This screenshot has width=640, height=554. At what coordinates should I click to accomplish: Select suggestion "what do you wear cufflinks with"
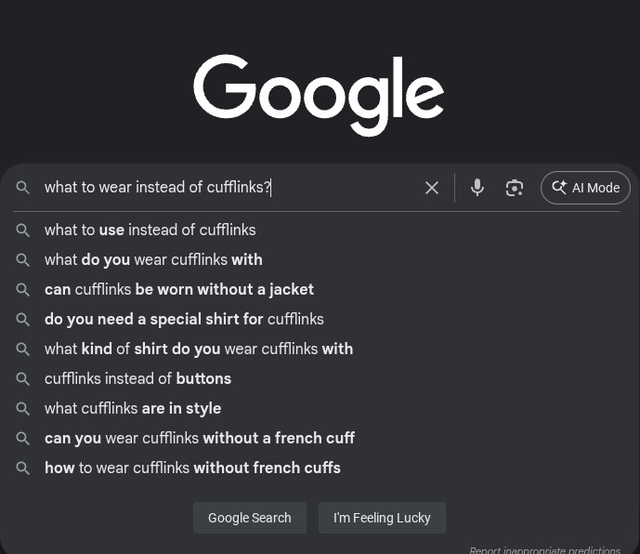pos(153,259)
